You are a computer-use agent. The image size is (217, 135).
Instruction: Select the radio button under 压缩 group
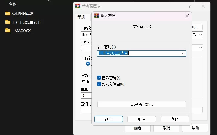pyautogui.click(x=88, y=64)
